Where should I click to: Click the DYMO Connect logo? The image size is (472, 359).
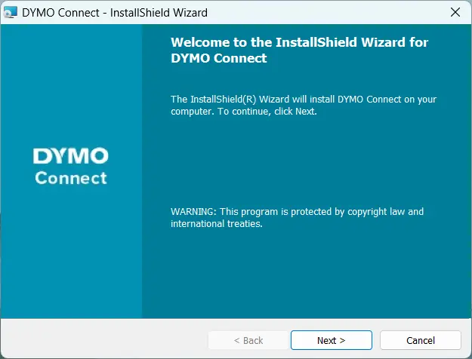tap(71, 166)
